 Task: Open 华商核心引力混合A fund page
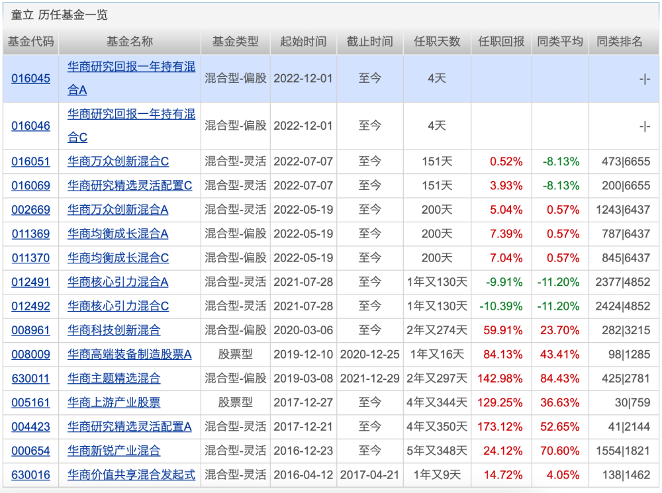118,282
